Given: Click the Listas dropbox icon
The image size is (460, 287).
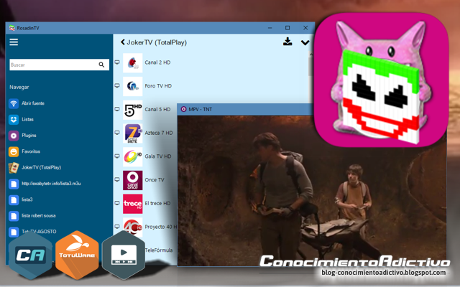Looking at the screenshot, I should click(x=14, y=120).
